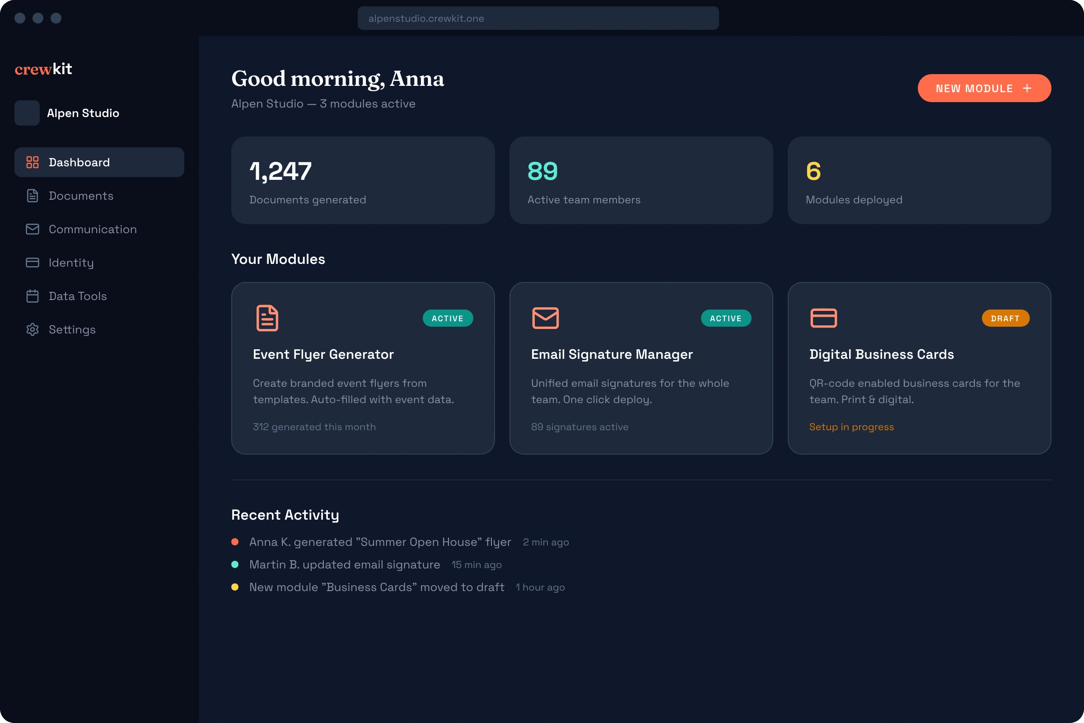This screenshot has width=1084, height=723.
Task: Click the Event Flyer Generator document icon
Action: pos(267,318)
